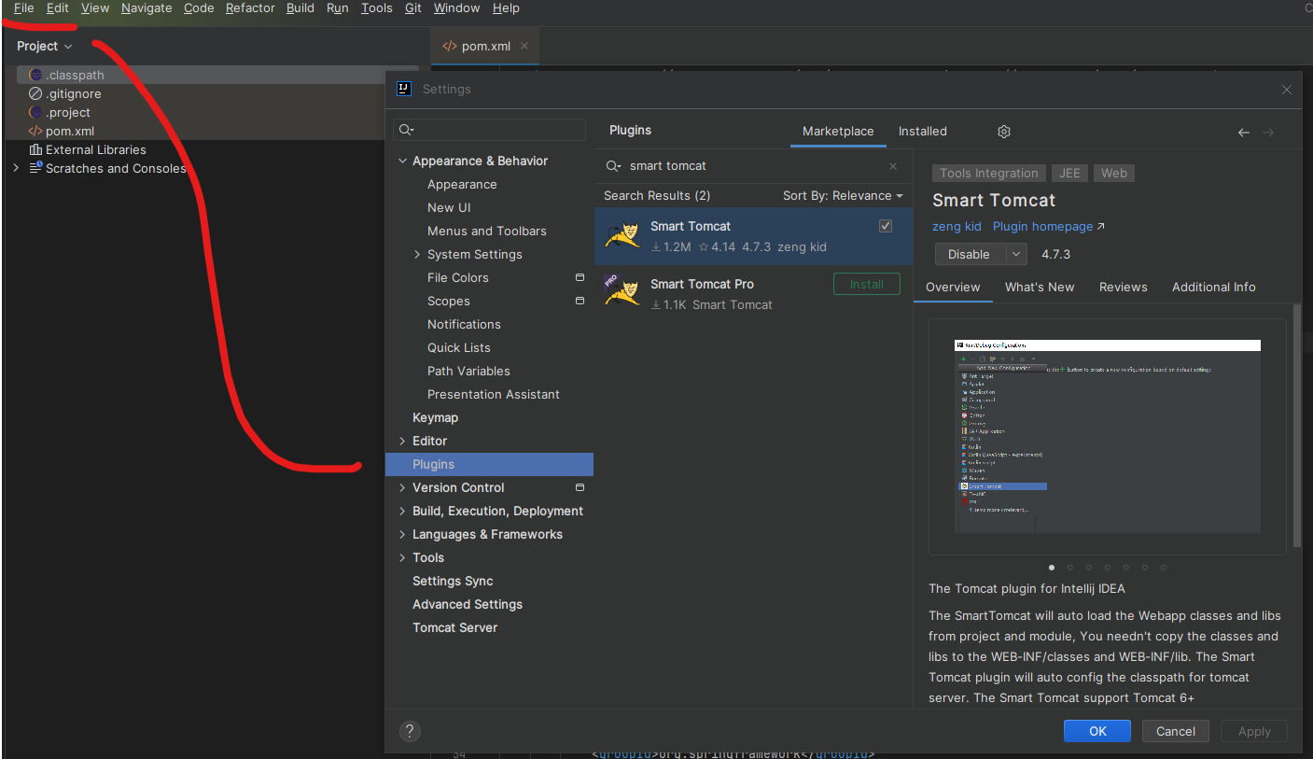Click .gitignore file icon in Project
Viewport: 1313px width, 759px height.
pyautogui.click(x=35, y=93)
